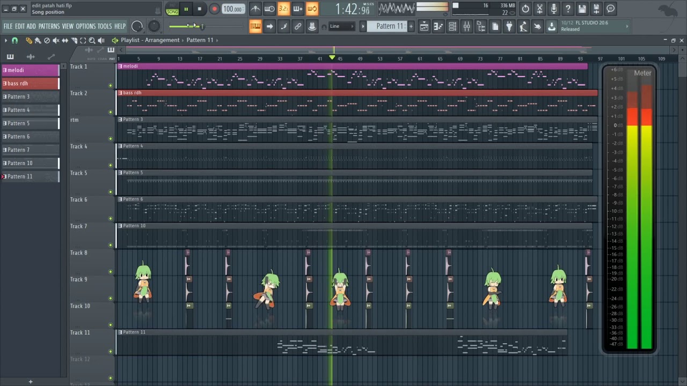Click the tempo field showing 100.000

[233, 9]
